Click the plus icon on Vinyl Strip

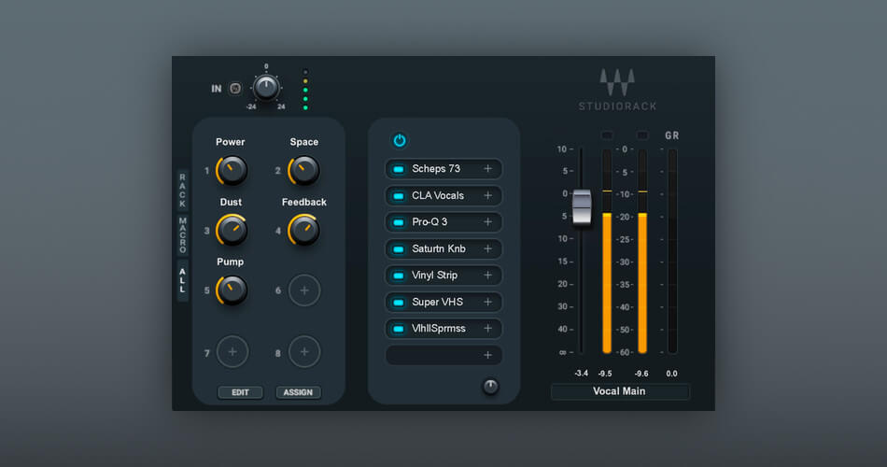(x=487, y=276)
